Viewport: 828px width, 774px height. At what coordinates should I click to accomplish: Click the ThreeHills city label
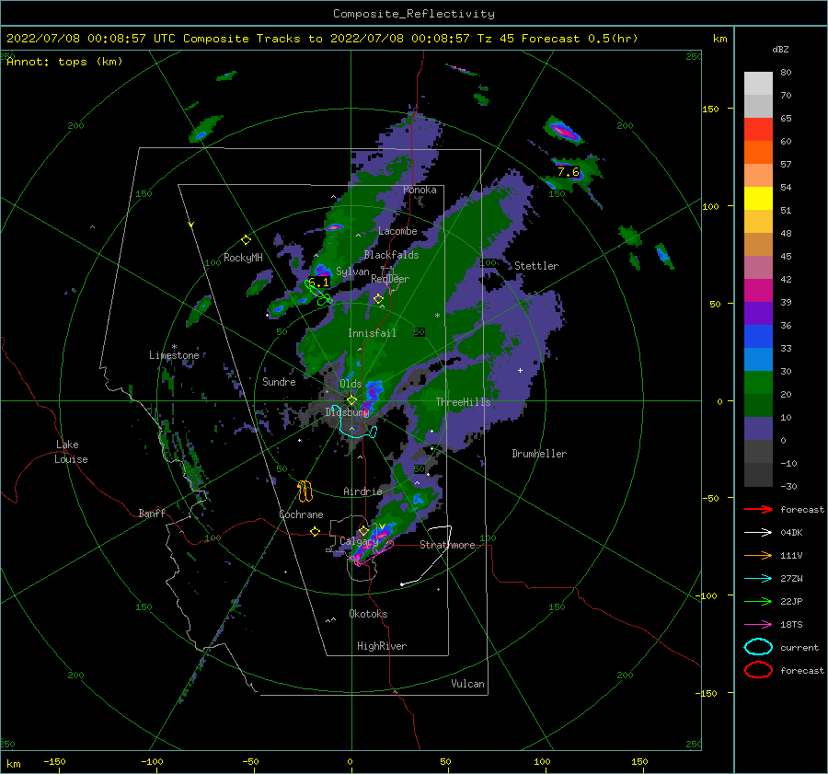tap(463, 402)
